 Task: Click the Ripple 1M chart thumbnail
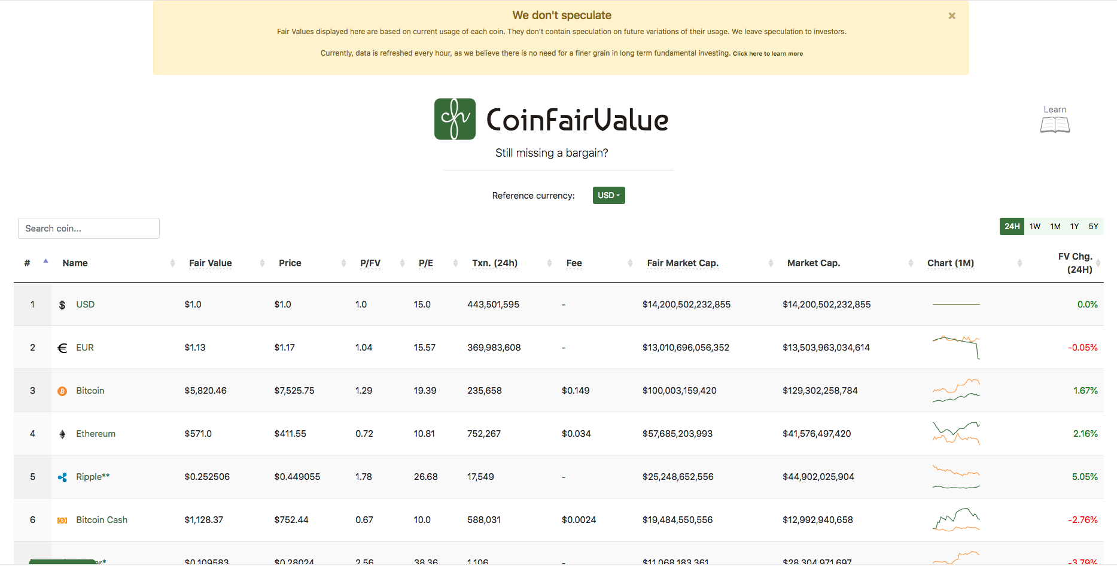click(956, 477)
